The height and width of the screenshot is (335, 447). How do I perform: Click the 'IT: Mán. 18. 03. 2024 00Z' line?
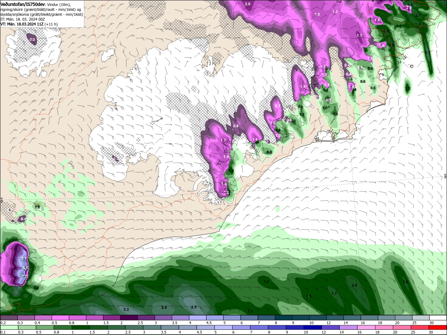[x=23, y=19]
